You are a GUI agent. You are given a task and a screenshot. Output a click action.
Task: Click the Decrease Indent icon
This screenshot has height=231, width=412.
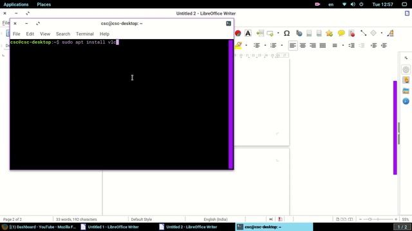(x=384, y=46)
